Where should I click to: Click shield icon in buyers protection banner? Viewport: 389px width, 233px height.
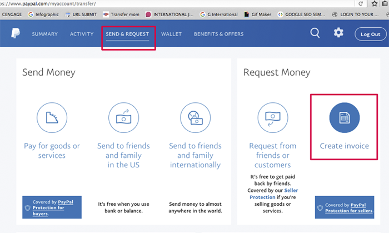28,207
